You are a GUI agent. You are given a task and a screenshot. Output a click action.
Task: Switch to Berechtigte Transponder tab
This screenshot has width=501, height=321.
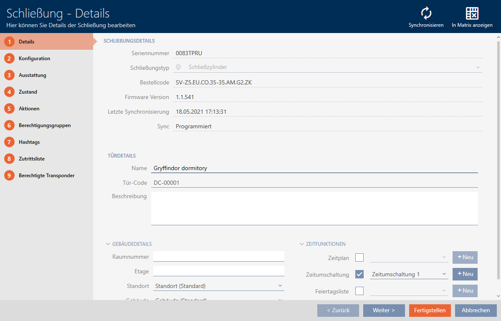(x=46, y=176)
